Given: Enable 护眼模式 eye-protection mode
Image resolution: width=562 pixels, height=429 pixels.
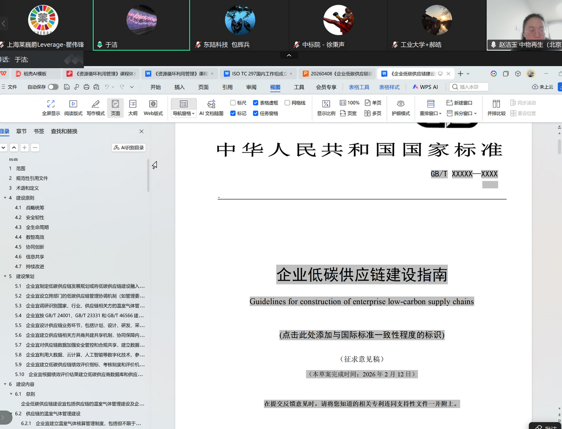Looking at the screenshot, I should (400, 108).
